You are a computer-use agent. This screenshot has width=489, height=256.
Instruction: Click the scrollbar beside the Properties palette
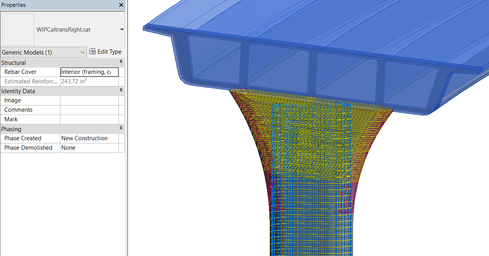click(126, 119)
